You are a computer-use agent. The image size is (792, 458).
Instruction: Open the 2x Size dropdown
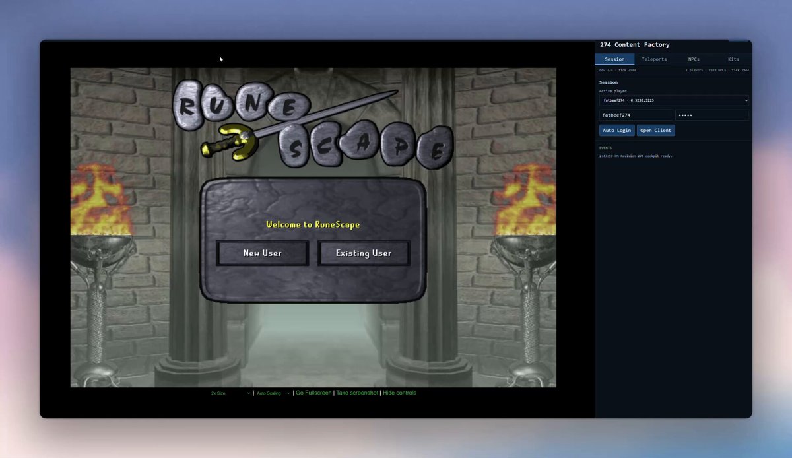[x=231, y=393]
